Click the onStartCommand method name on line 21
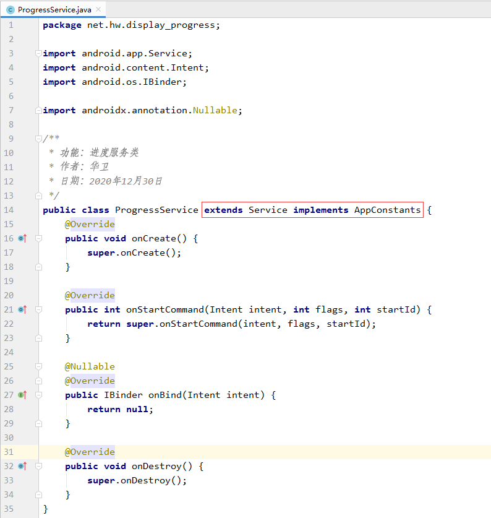491x518 pixels. click(164, 309)
